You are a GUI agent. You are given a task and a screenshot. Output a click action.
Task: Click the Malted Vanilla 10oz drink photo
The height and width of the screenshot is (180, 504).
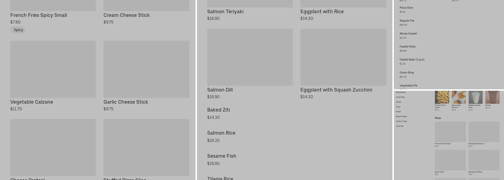[x=475, y=97]
